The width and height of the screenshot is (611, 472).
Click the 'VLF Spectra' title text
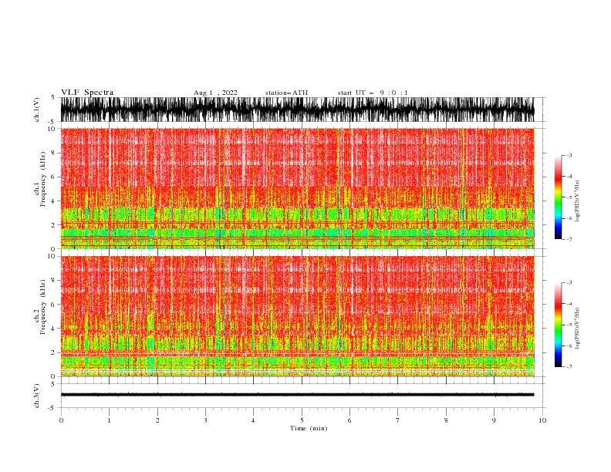point(87,93)
